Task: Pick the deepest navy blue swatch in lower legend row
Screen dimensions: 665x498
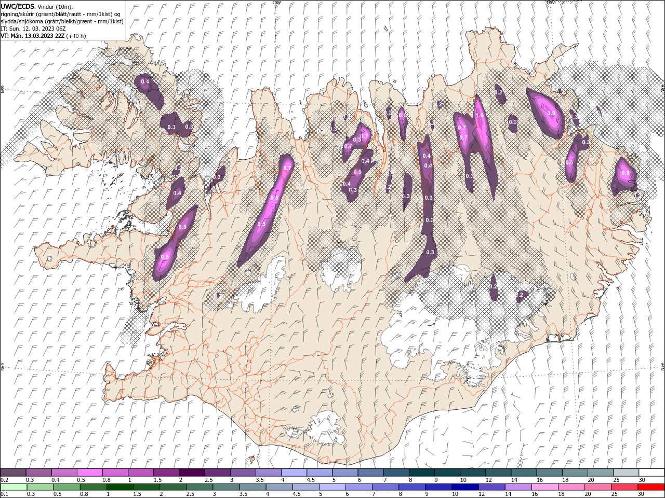Action: (x=464, y=487)
